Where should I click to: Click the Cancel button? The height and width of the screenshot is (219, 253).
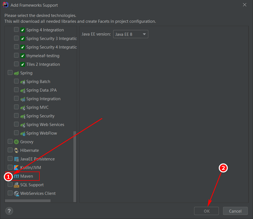(x=235, y=211)
